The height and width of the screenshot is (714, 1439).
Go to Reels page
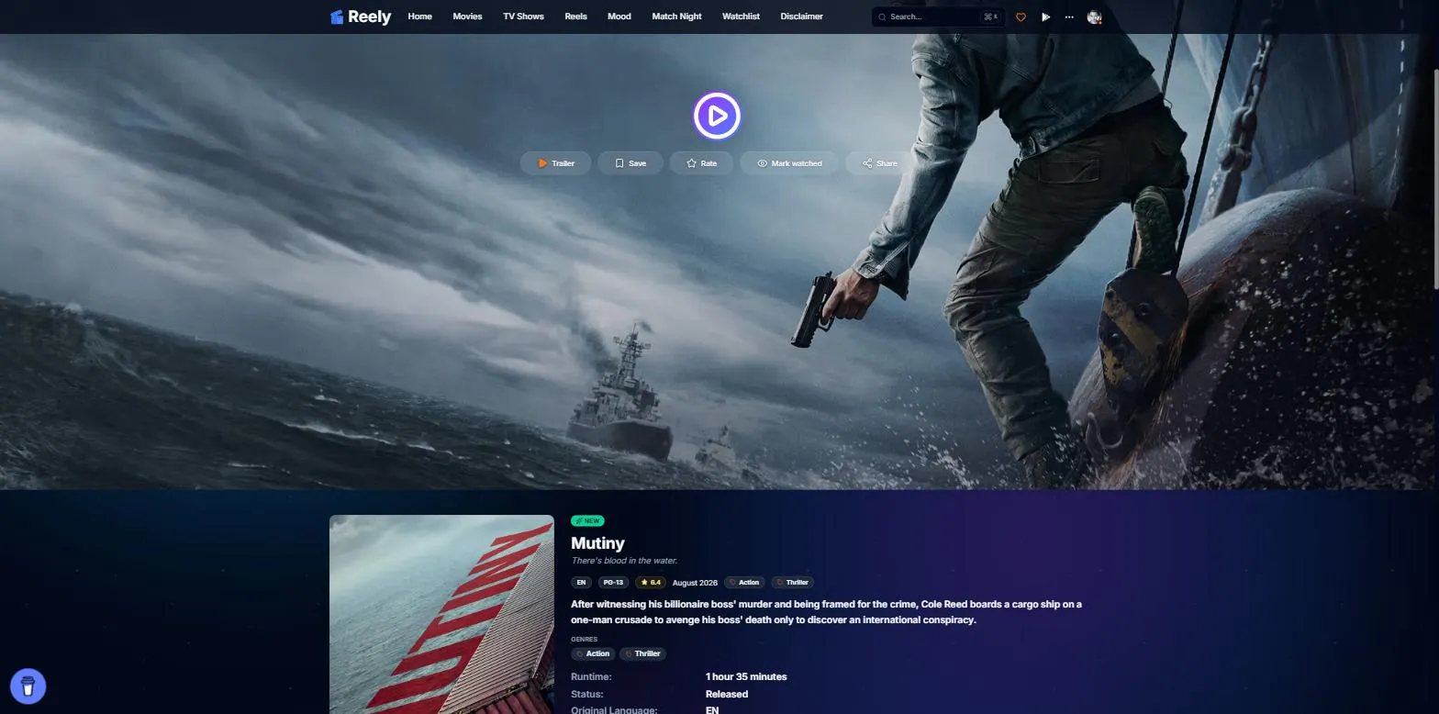(575, 17)
